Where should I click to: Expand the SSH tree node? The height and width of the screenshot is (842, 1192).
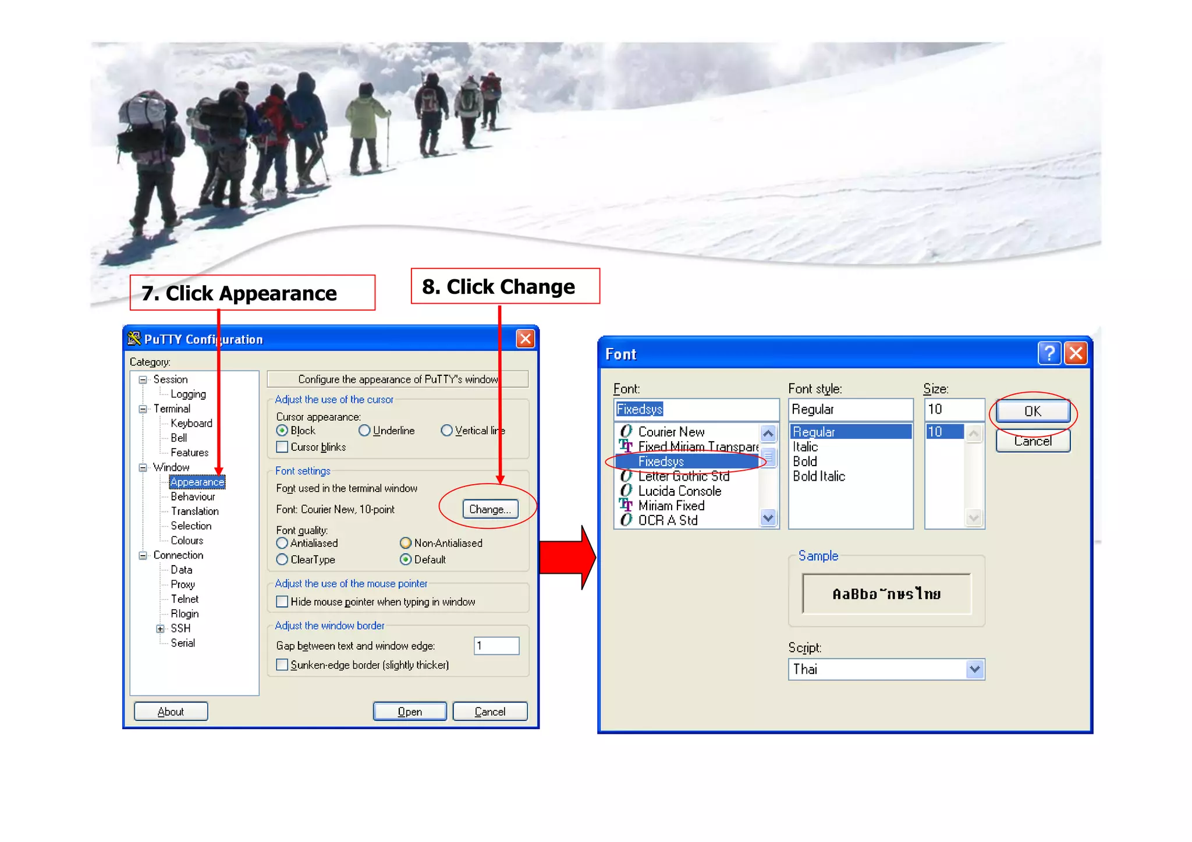[x=160, y=628]
